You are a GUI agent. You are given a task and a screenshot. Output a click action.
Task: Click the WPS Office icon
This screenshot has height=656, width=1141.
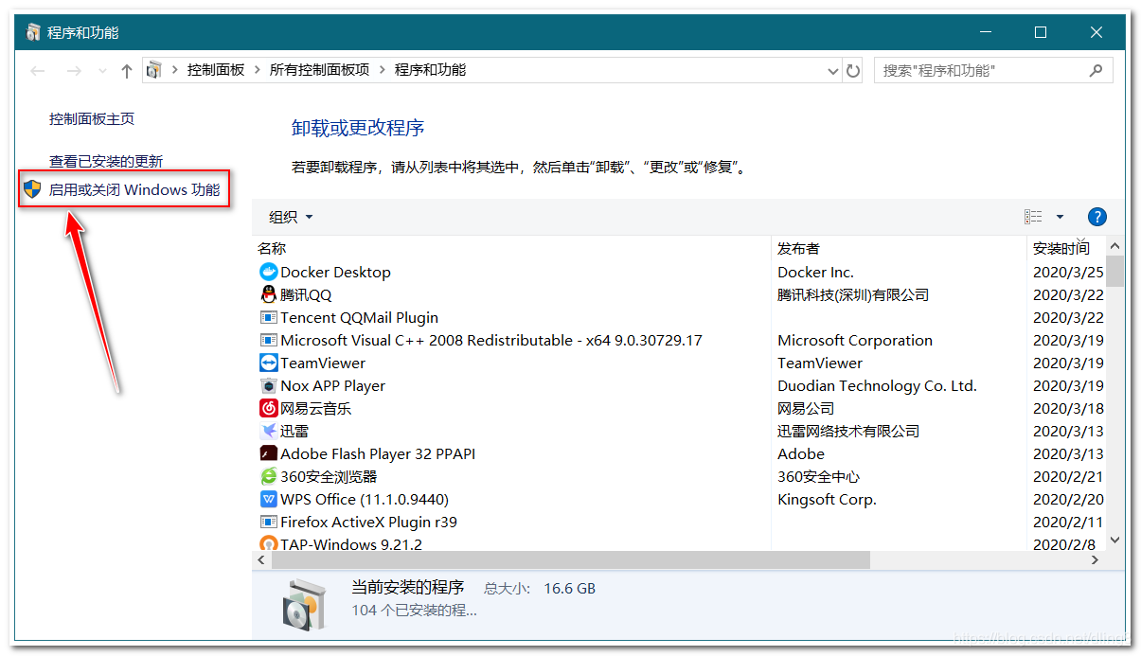coord(268,499)
